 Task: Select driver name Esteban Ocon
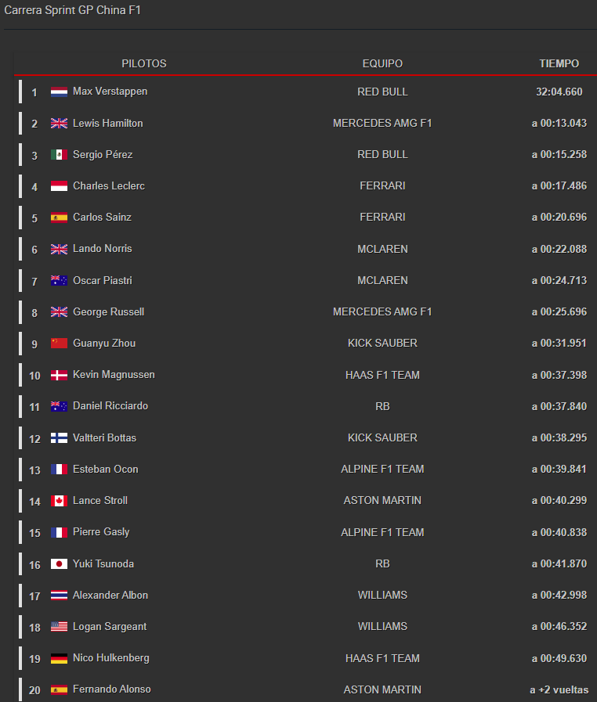point(106,470)
